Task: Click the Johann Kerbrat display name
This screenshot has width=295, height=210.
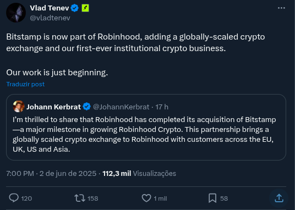Action: pos(53,107)
